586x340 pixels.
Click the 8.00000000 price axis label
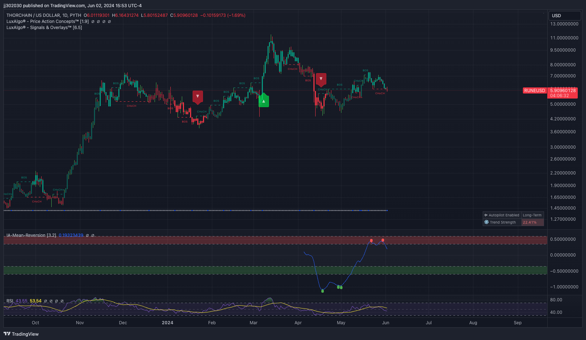click(x=563, y=65)
